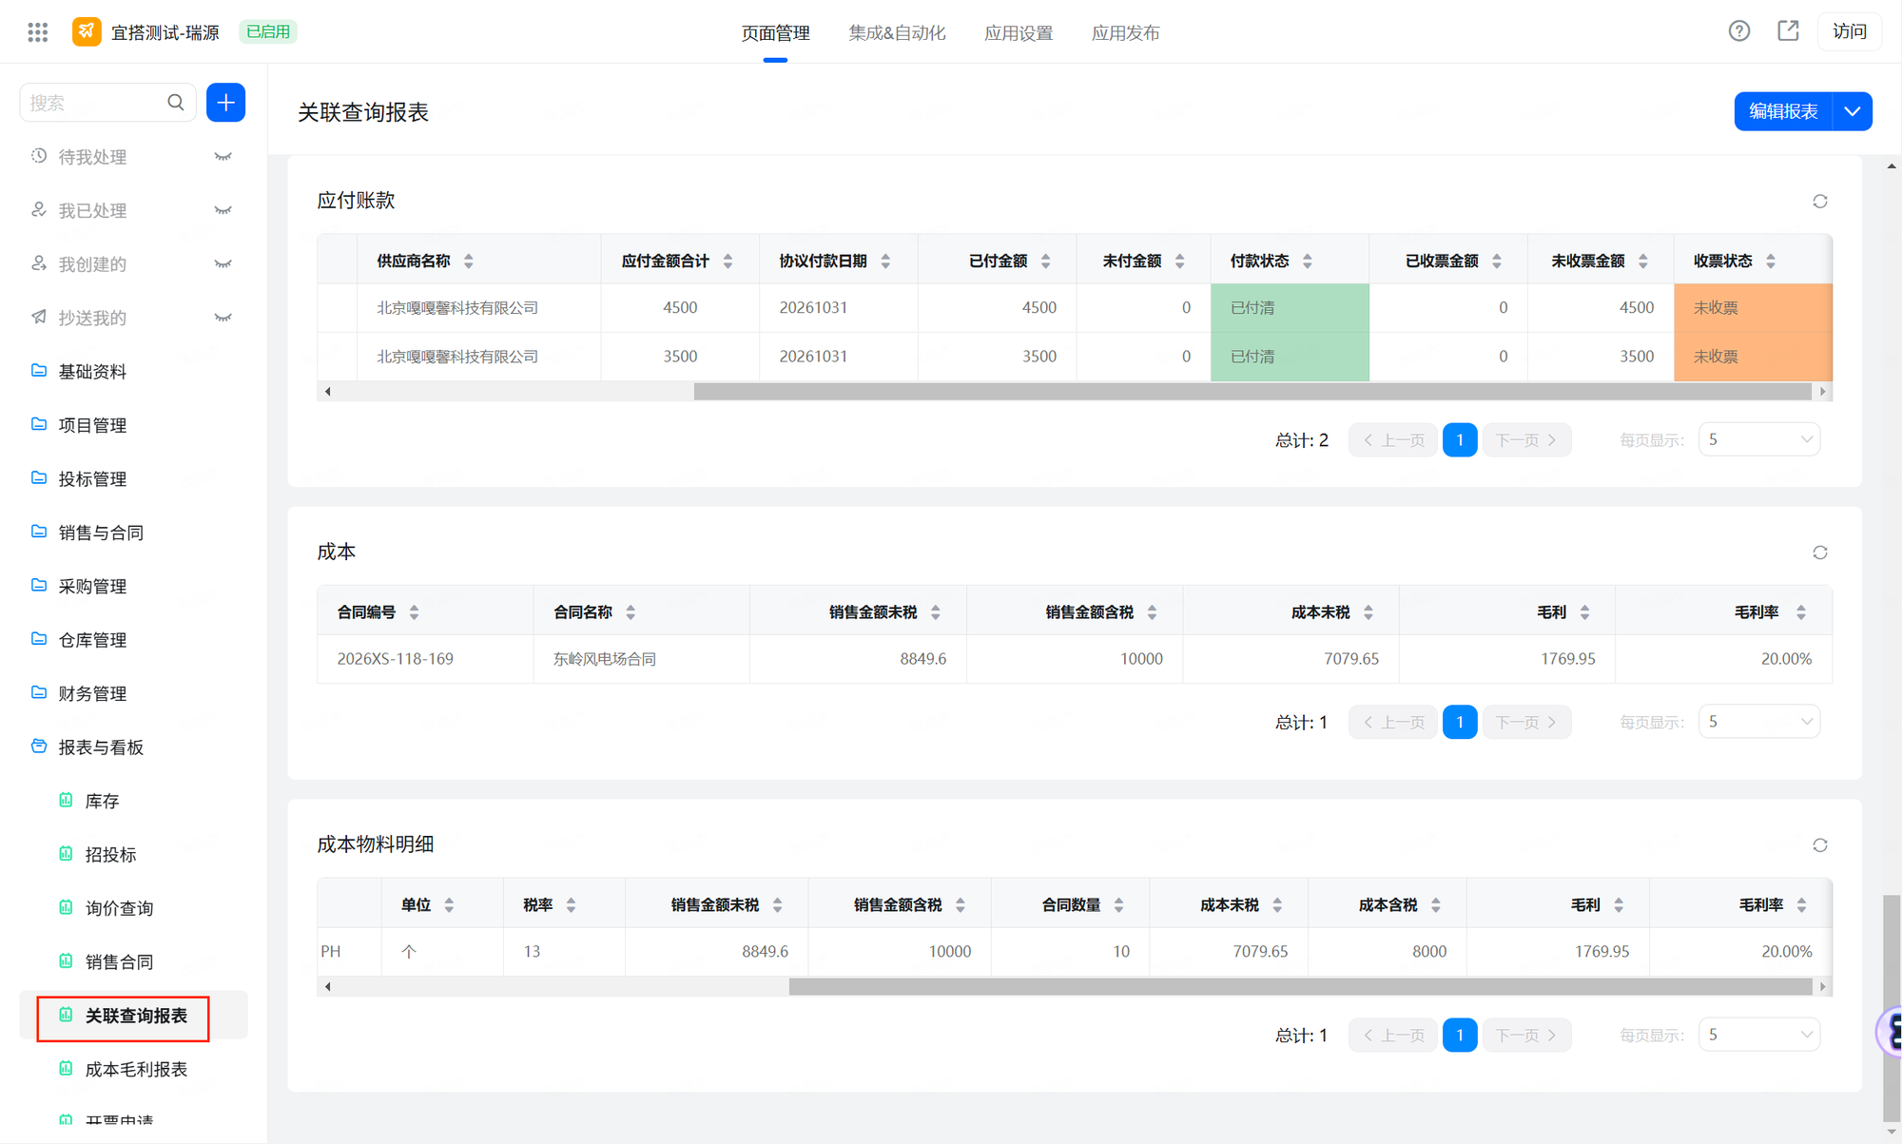Select the 页面管理 tab

pos(775,32)
